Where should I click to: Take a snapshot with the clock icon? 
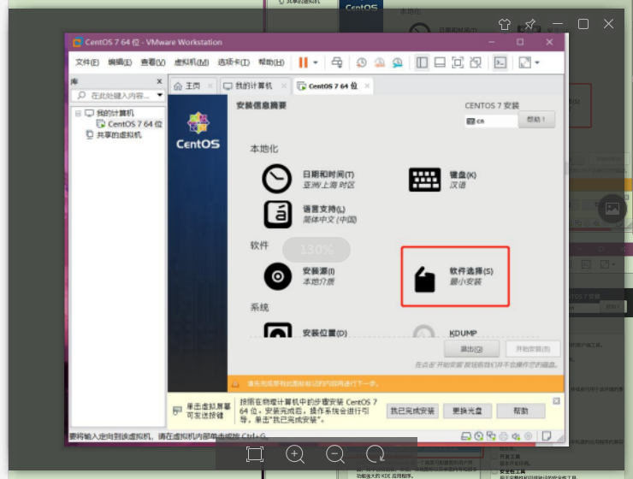coord(361,62)
